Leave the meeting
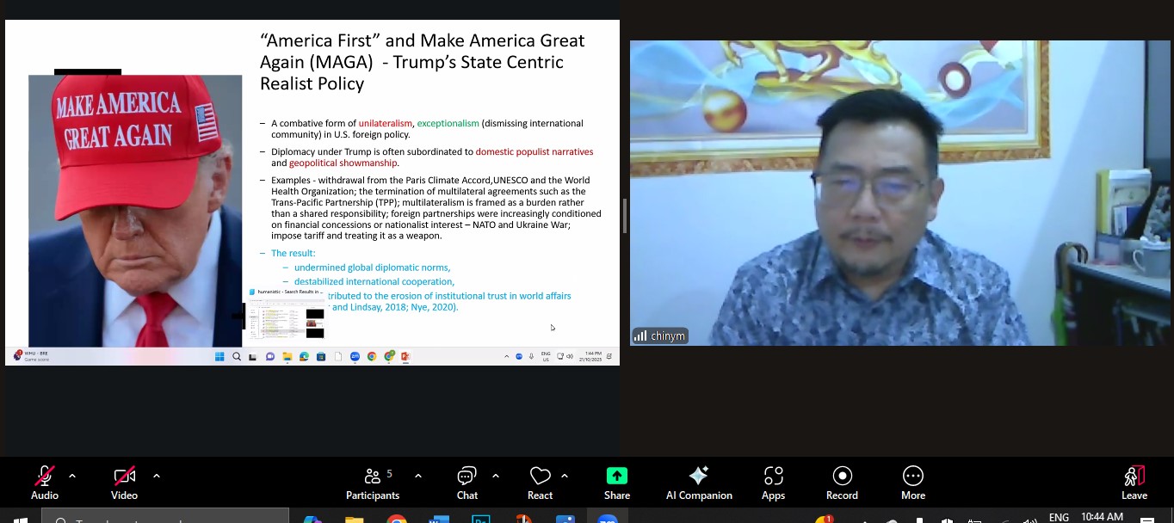The width and height of the screenshot is (1174, 523). coord(1134,482)
